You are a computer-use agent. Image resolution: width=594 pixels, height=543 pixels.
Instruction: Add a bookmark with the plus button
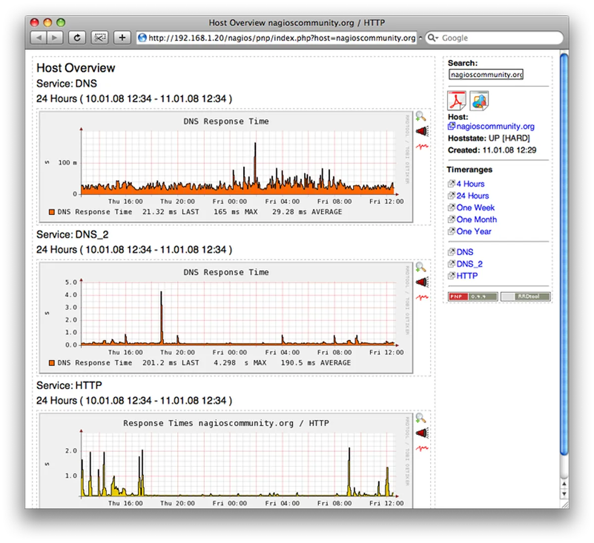(x=122, y=38)
